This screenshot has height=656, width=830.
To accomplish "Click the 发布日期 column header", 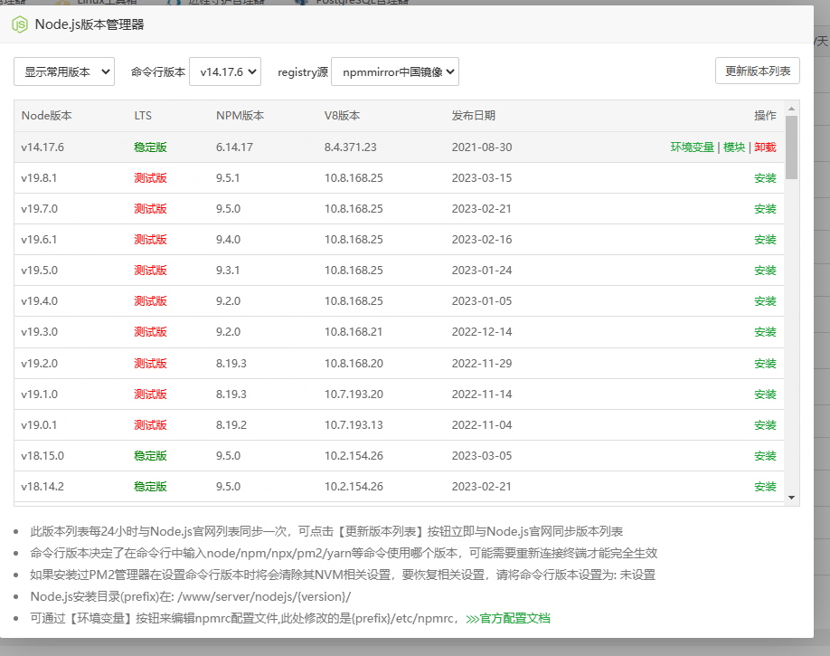I will (x=473, y=116).
